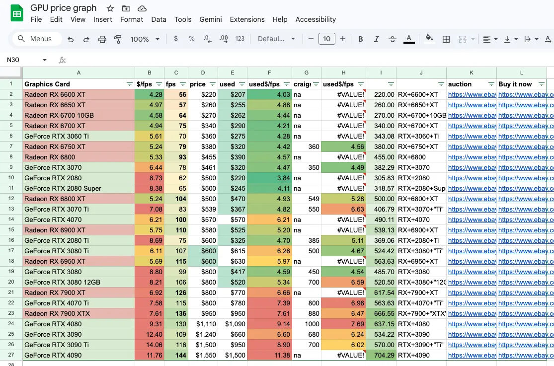
Task: Select the Radeon RX 6950 XT cell
Action: (79, 261)
